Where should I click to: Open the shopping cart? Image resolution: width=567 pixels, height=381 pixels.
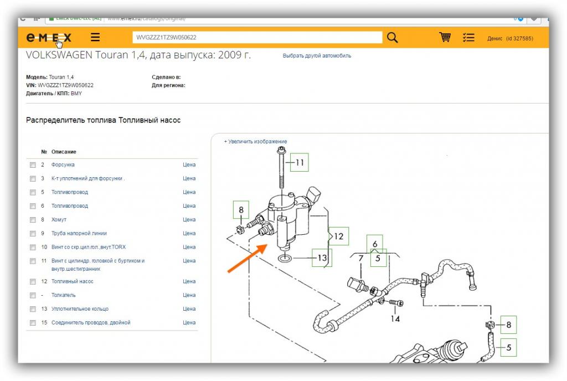(x=445, y=37)
